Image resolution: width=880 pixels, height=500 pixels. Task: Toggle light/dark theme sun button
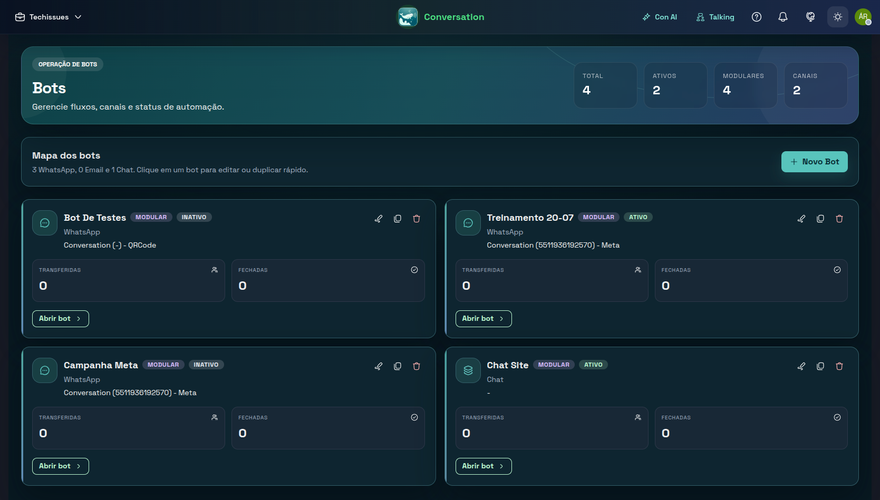(x=838, y=17)
